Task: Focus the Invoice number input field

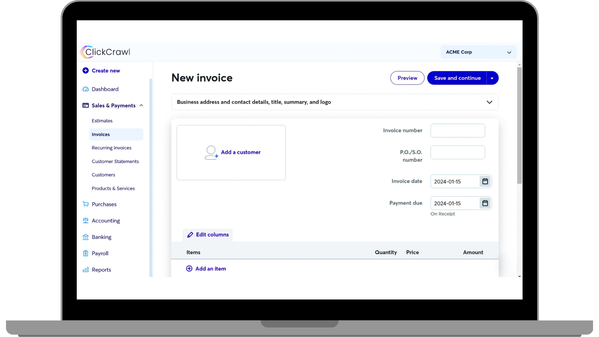Action: click(457, 131)
